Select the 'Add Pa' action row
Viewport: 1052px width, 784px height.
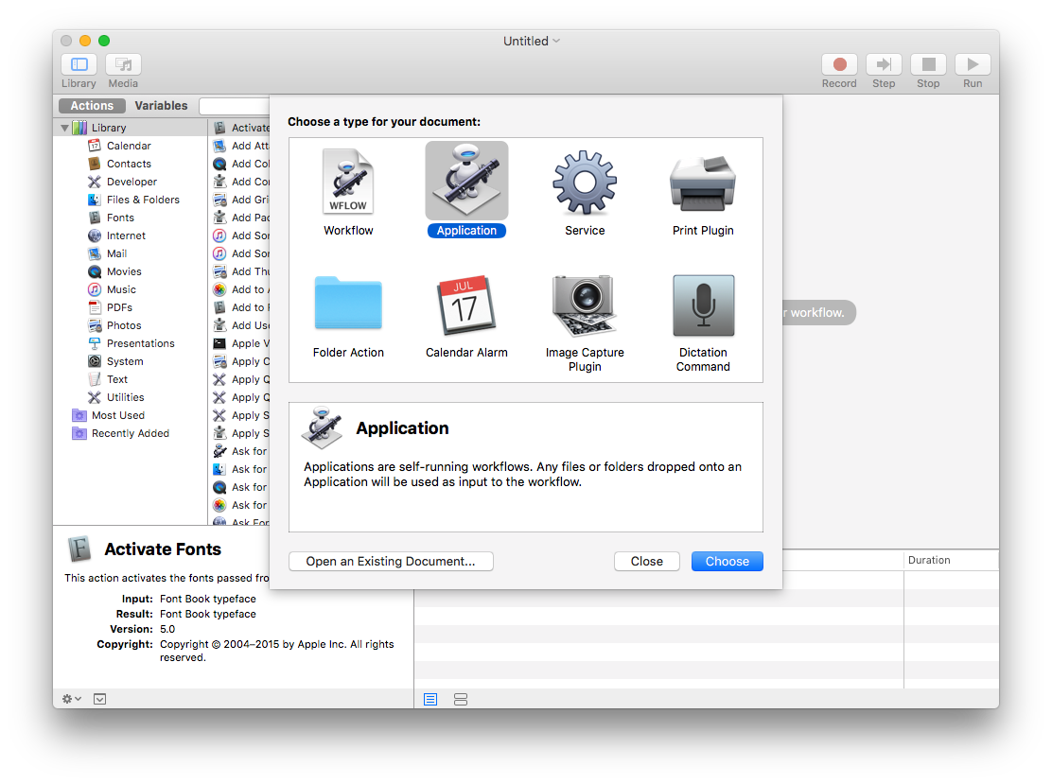tap(240, 218)
